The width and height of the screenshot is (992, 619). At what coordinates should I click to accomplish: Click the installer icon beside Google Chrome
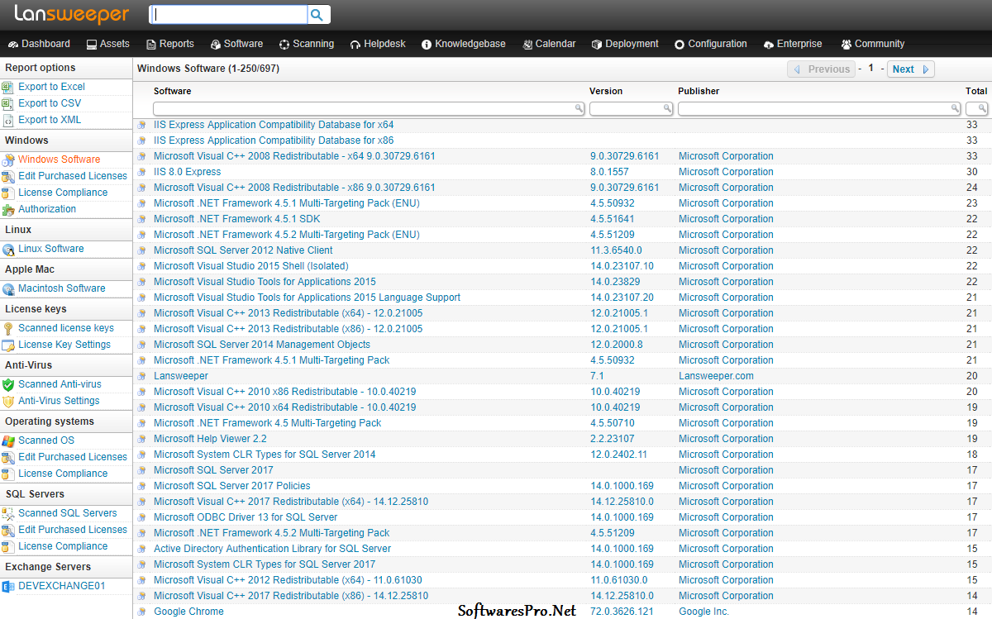tap(141, 612)
